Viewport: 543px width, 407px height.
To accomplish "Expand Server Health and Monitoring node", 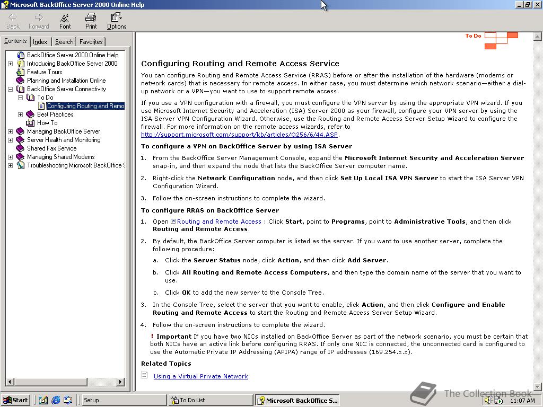I will [x=11, y=140].
